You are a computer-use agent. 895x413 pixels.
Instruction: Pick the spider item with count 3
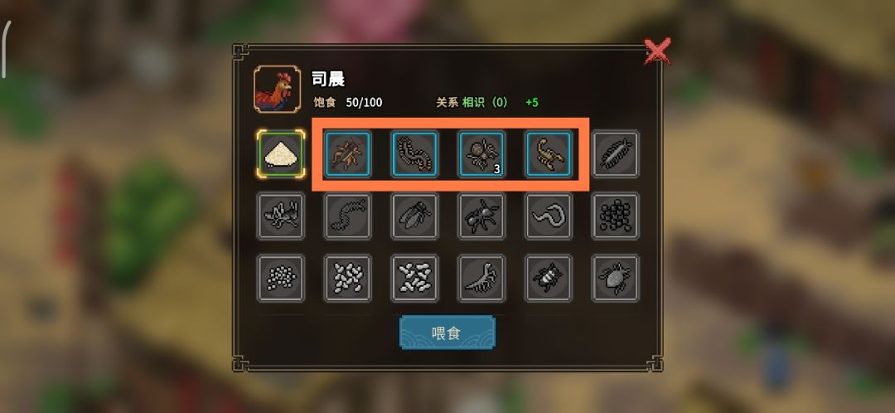(x=481, y=153)
